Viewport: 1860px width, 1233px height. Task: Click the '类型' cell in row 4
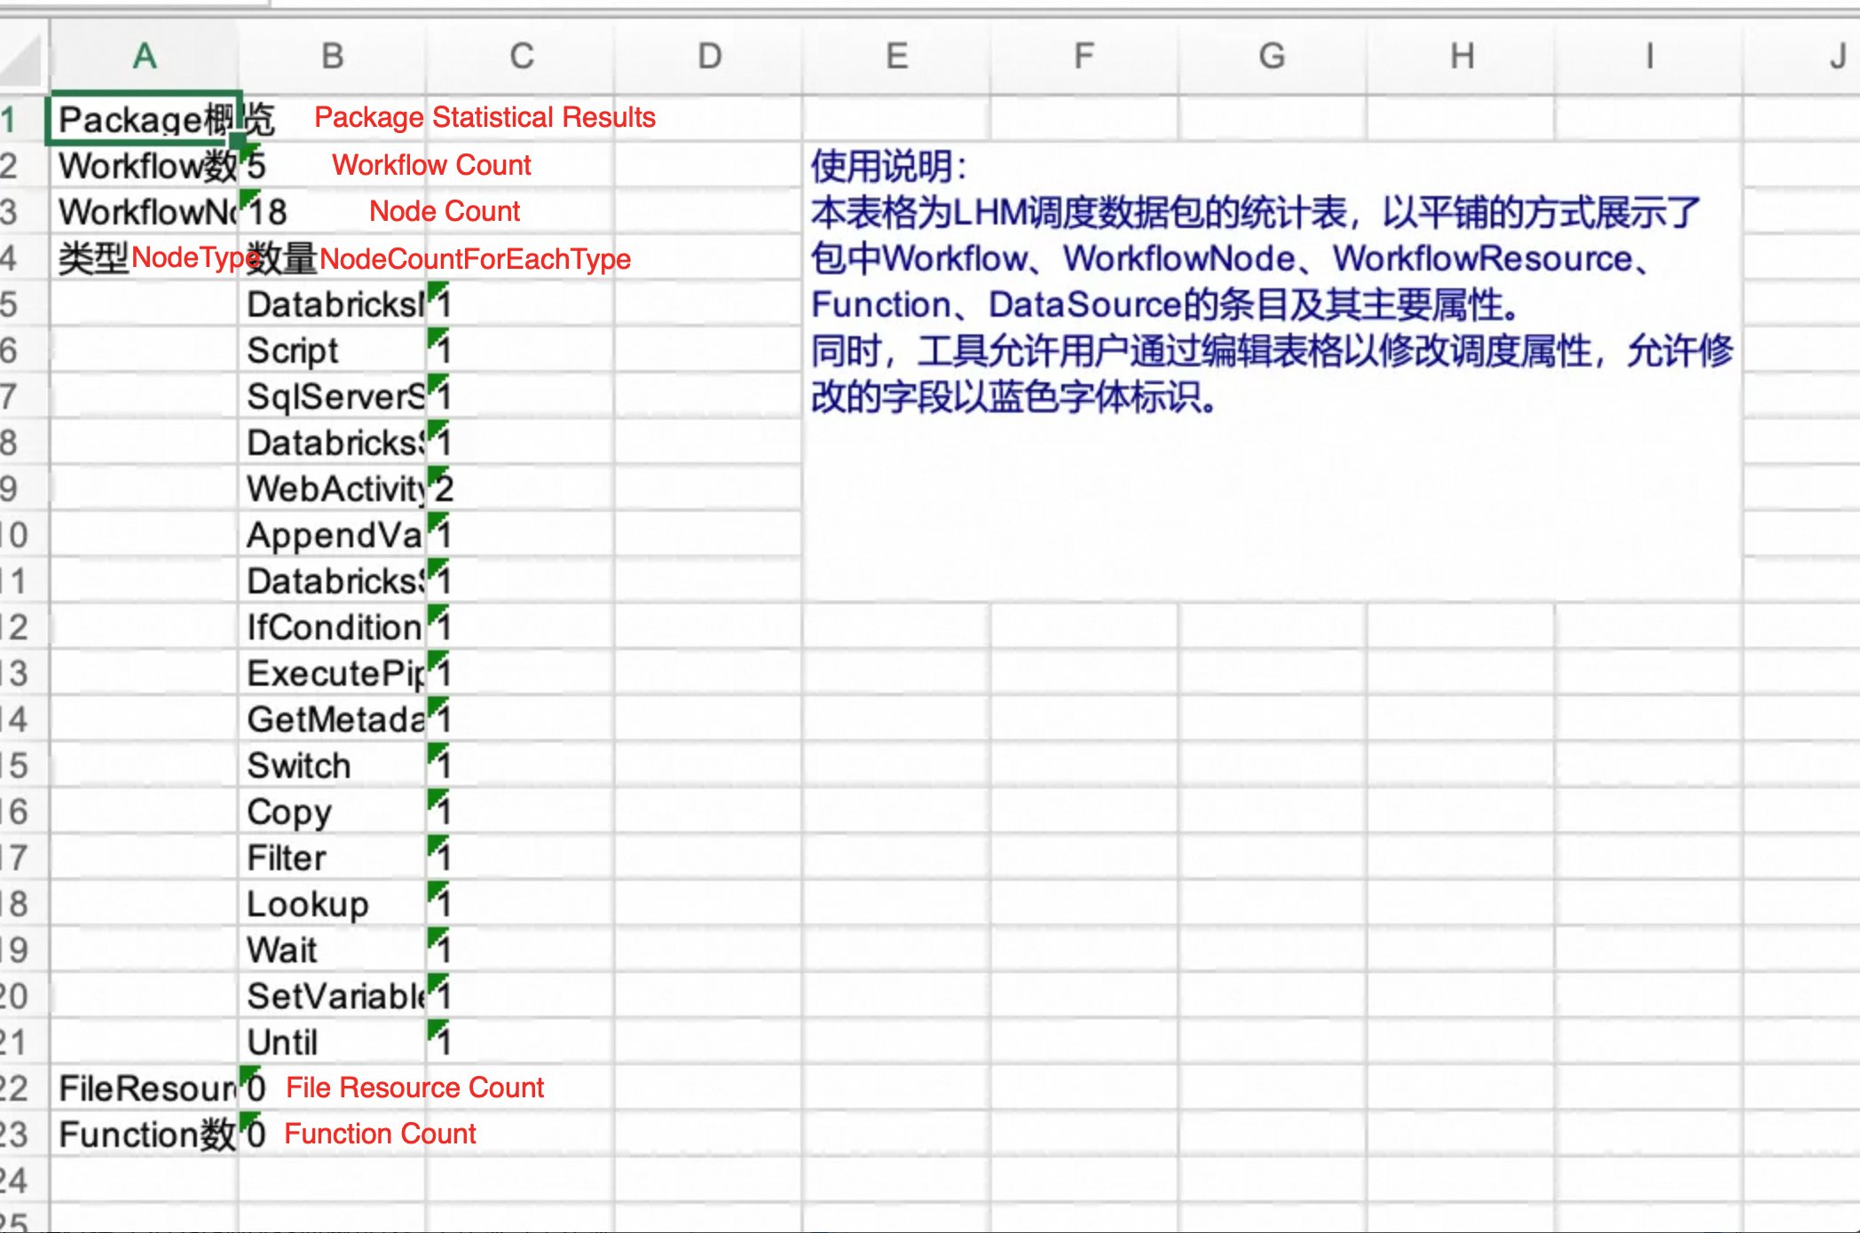[144, 257]
